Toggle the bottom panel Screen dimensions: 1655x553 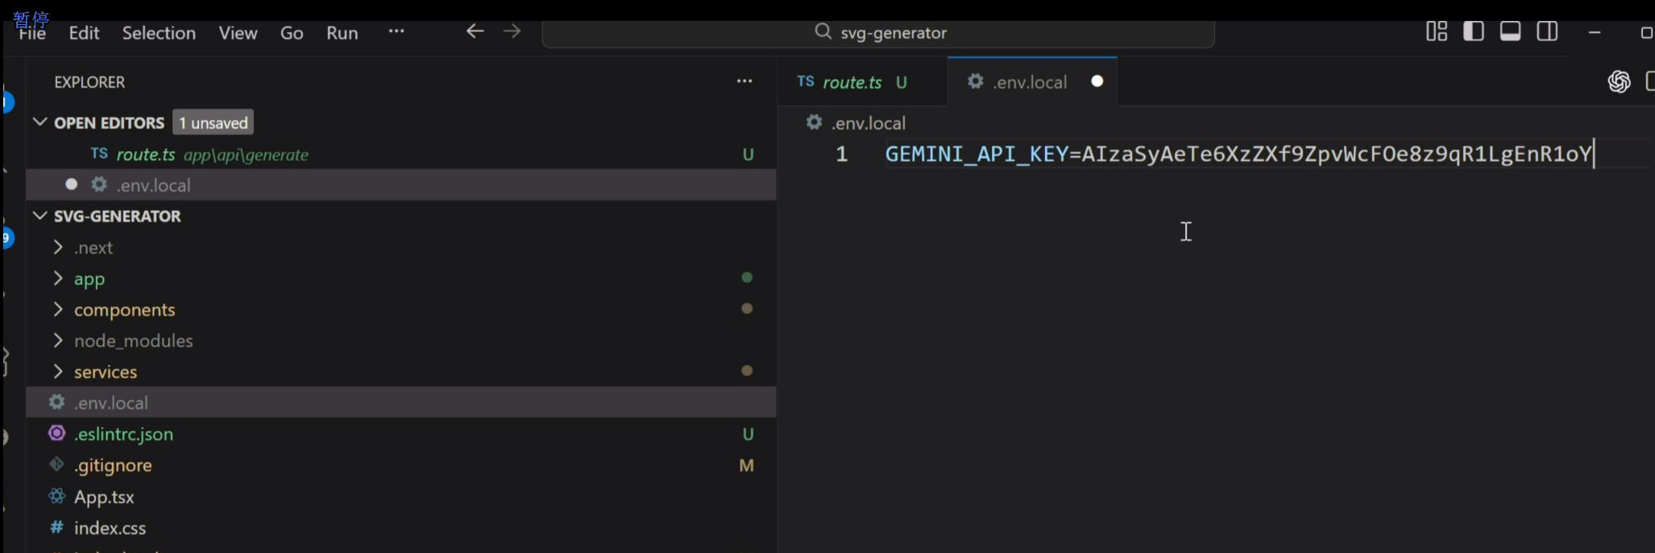point(1511,31)
